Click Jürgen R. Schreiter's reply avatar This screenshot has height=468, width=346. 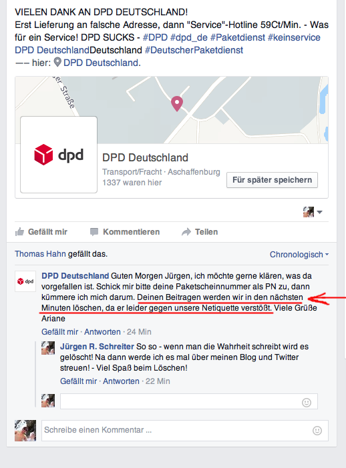coord(48,348)
